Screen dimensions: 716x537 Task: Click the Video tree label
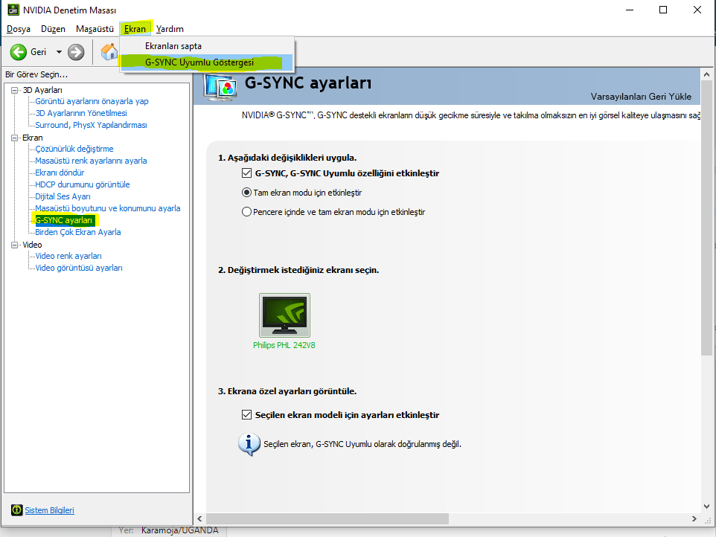[x=33, y=245]
